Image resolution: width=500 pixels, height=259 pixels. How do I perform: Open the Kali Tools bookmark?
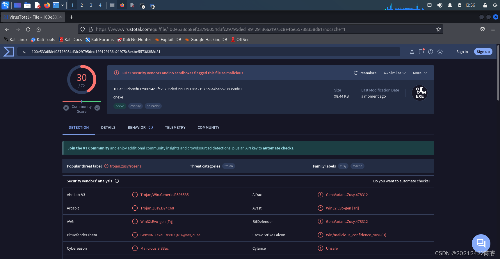tap(43, 40)
